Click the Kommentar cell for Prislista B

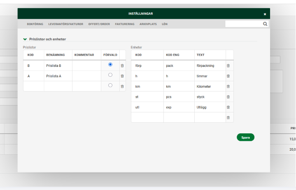[x=86, y=66]
